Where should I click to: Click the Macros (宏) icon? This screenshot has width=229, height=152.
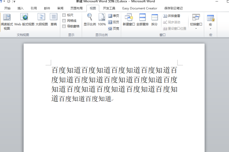click(210, 18)
